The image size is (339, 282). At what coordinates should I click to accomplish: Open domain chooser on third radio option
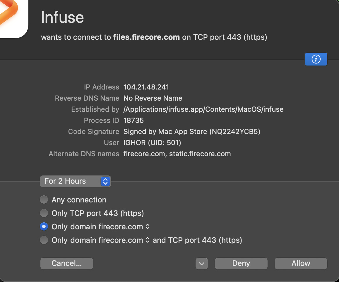point(148,227)
